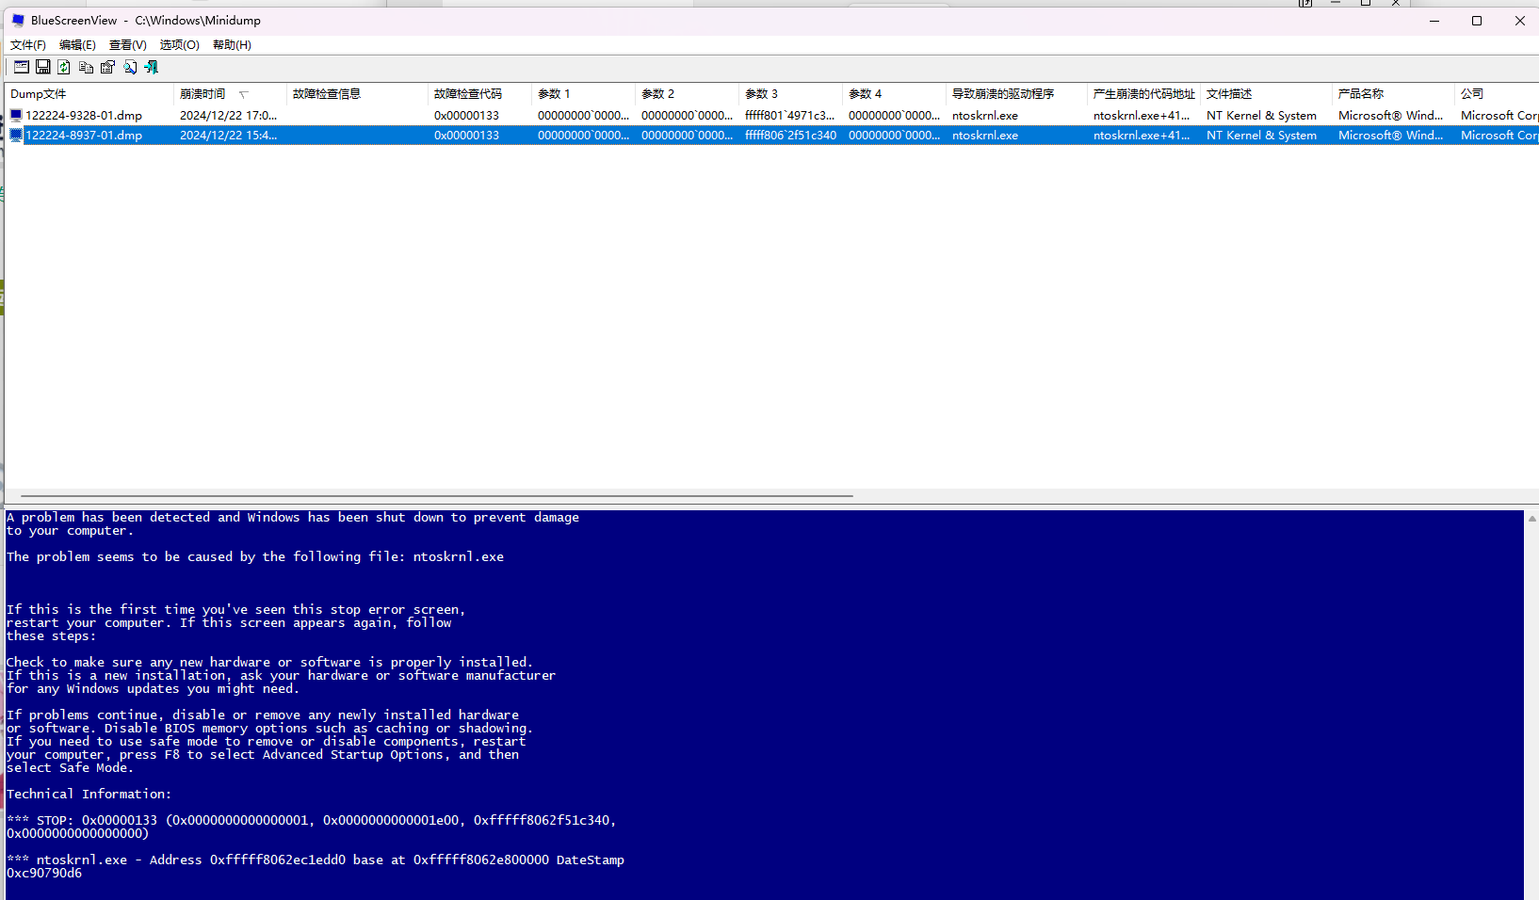Image resolution: width=1539 pixels, height=900 pixels.
Task: Open the 查看(V) menu
Action: tap(127, 44)
